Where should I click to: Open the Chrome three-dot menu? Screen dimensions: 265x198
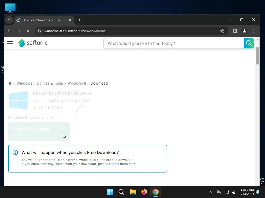coord(254,31)
